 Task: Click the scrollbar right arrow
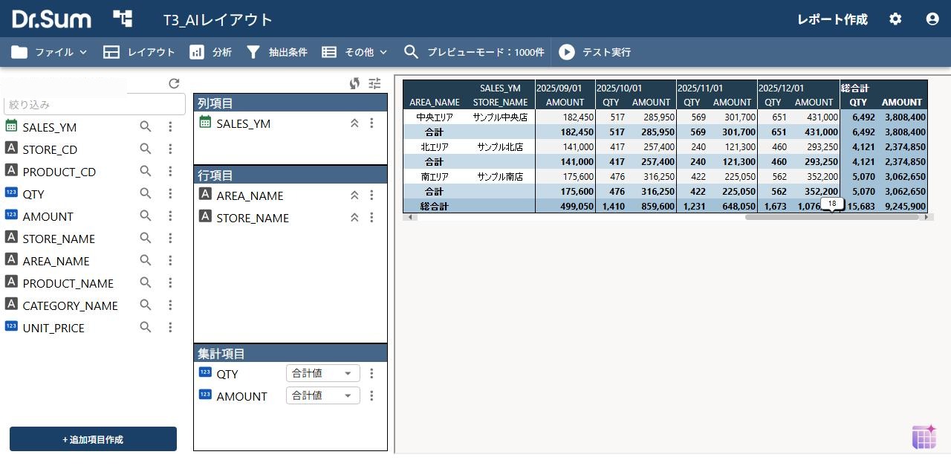[x=926, y=217]
